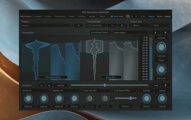This screenshot has width=191, height=120.
Task: Open the About tab
Action: pos(102,16)
